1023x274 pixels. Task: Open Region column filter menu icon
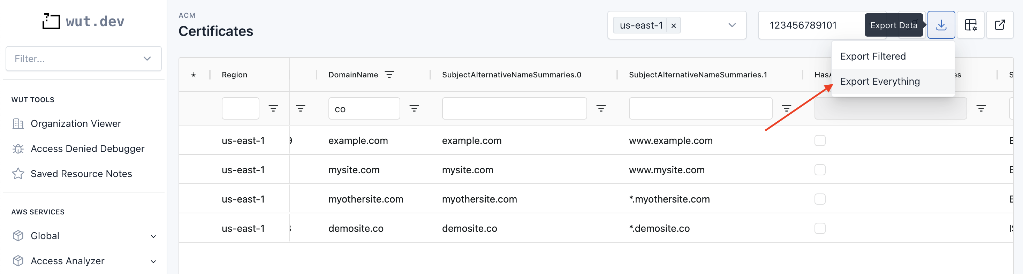click(273, 108)
